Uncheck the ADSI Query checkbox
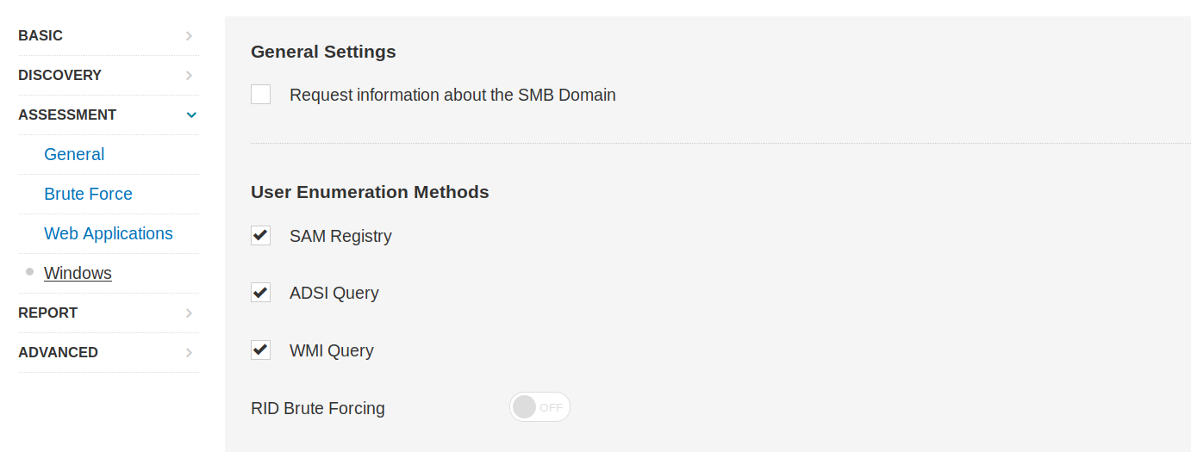 [x=260, y=293]
